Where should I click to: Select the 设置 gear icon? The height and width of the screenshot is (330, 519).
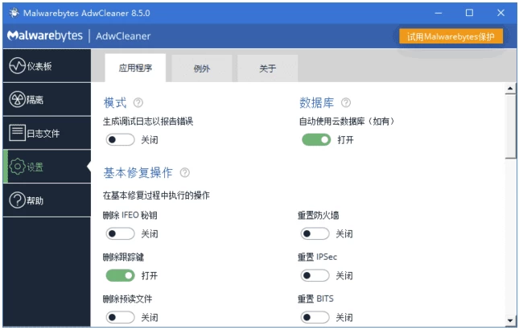tap(17, 167)
